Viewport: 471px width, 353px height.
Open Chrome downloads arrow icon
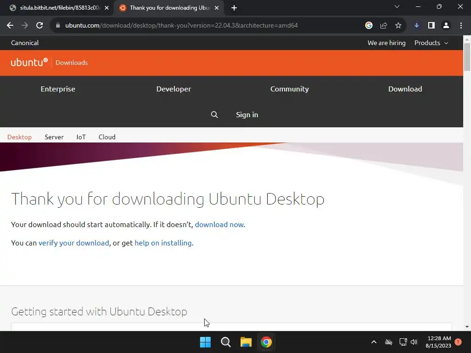[x=416, y=26]
